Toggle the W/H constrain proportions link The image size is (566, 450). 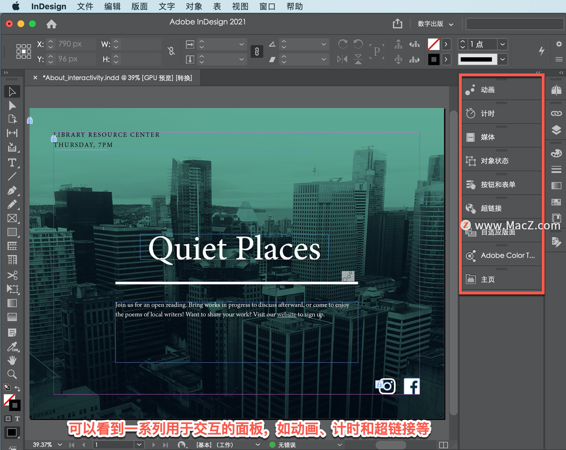tap(172, 51)
